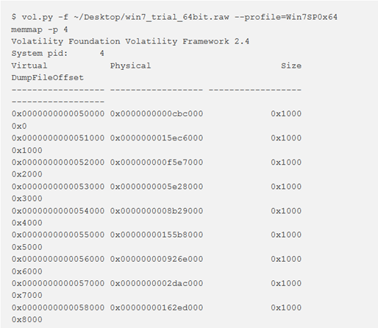Click physical address 0x0000000015ec6000
The image size is (378, 328).
pyautogui.click(x=157, y=138)
